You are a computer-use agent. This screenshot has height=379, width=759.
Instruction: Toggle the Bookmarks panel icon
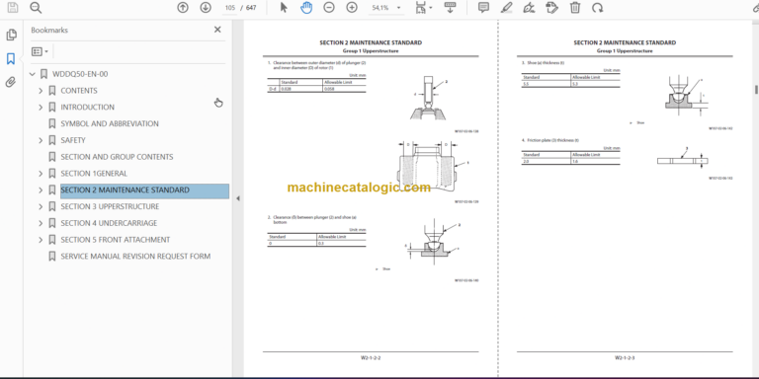pyautogui.click(x=11, y=59)
